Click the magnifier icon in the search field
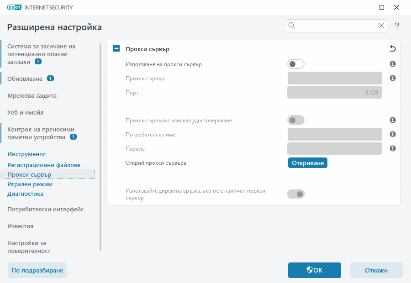The height and width of the screenshot is (283, 411). coord(292,26)
